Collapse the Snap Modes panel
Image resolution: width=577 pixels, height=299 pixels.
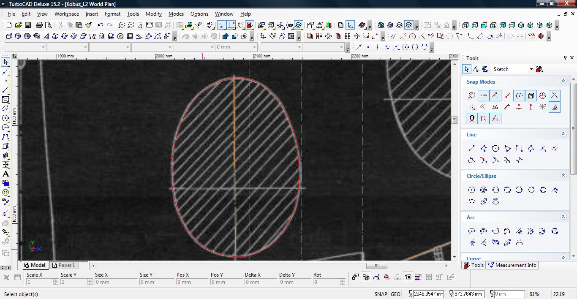[563, 81]
